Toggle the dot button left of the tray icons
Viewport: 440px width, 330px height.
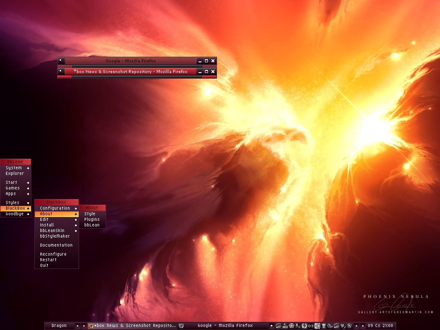tap(272, 326)
